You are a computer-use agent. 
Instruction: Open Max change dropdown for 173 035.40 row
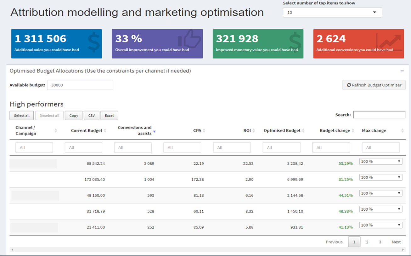click(x=381, y=177)
